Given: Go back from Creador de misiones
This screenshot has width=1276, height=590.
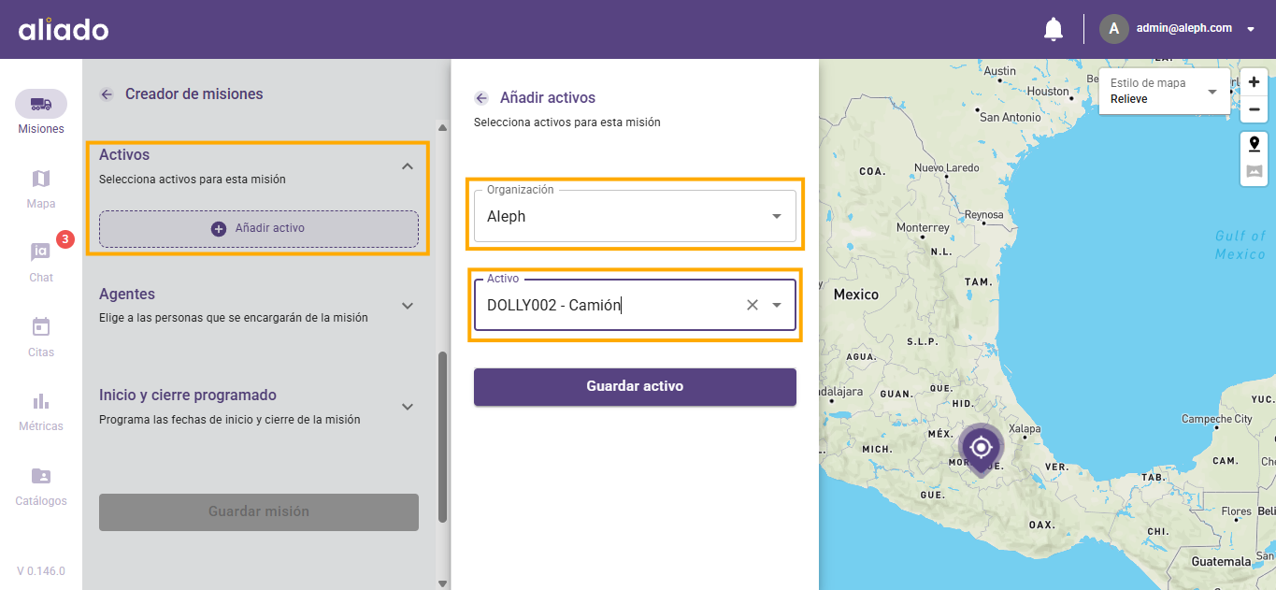Looking at the screenshot, I should point(107,94).
